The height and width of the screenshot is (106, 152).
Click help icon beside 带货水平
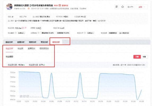pyautogui.click(x=85, y=33)
